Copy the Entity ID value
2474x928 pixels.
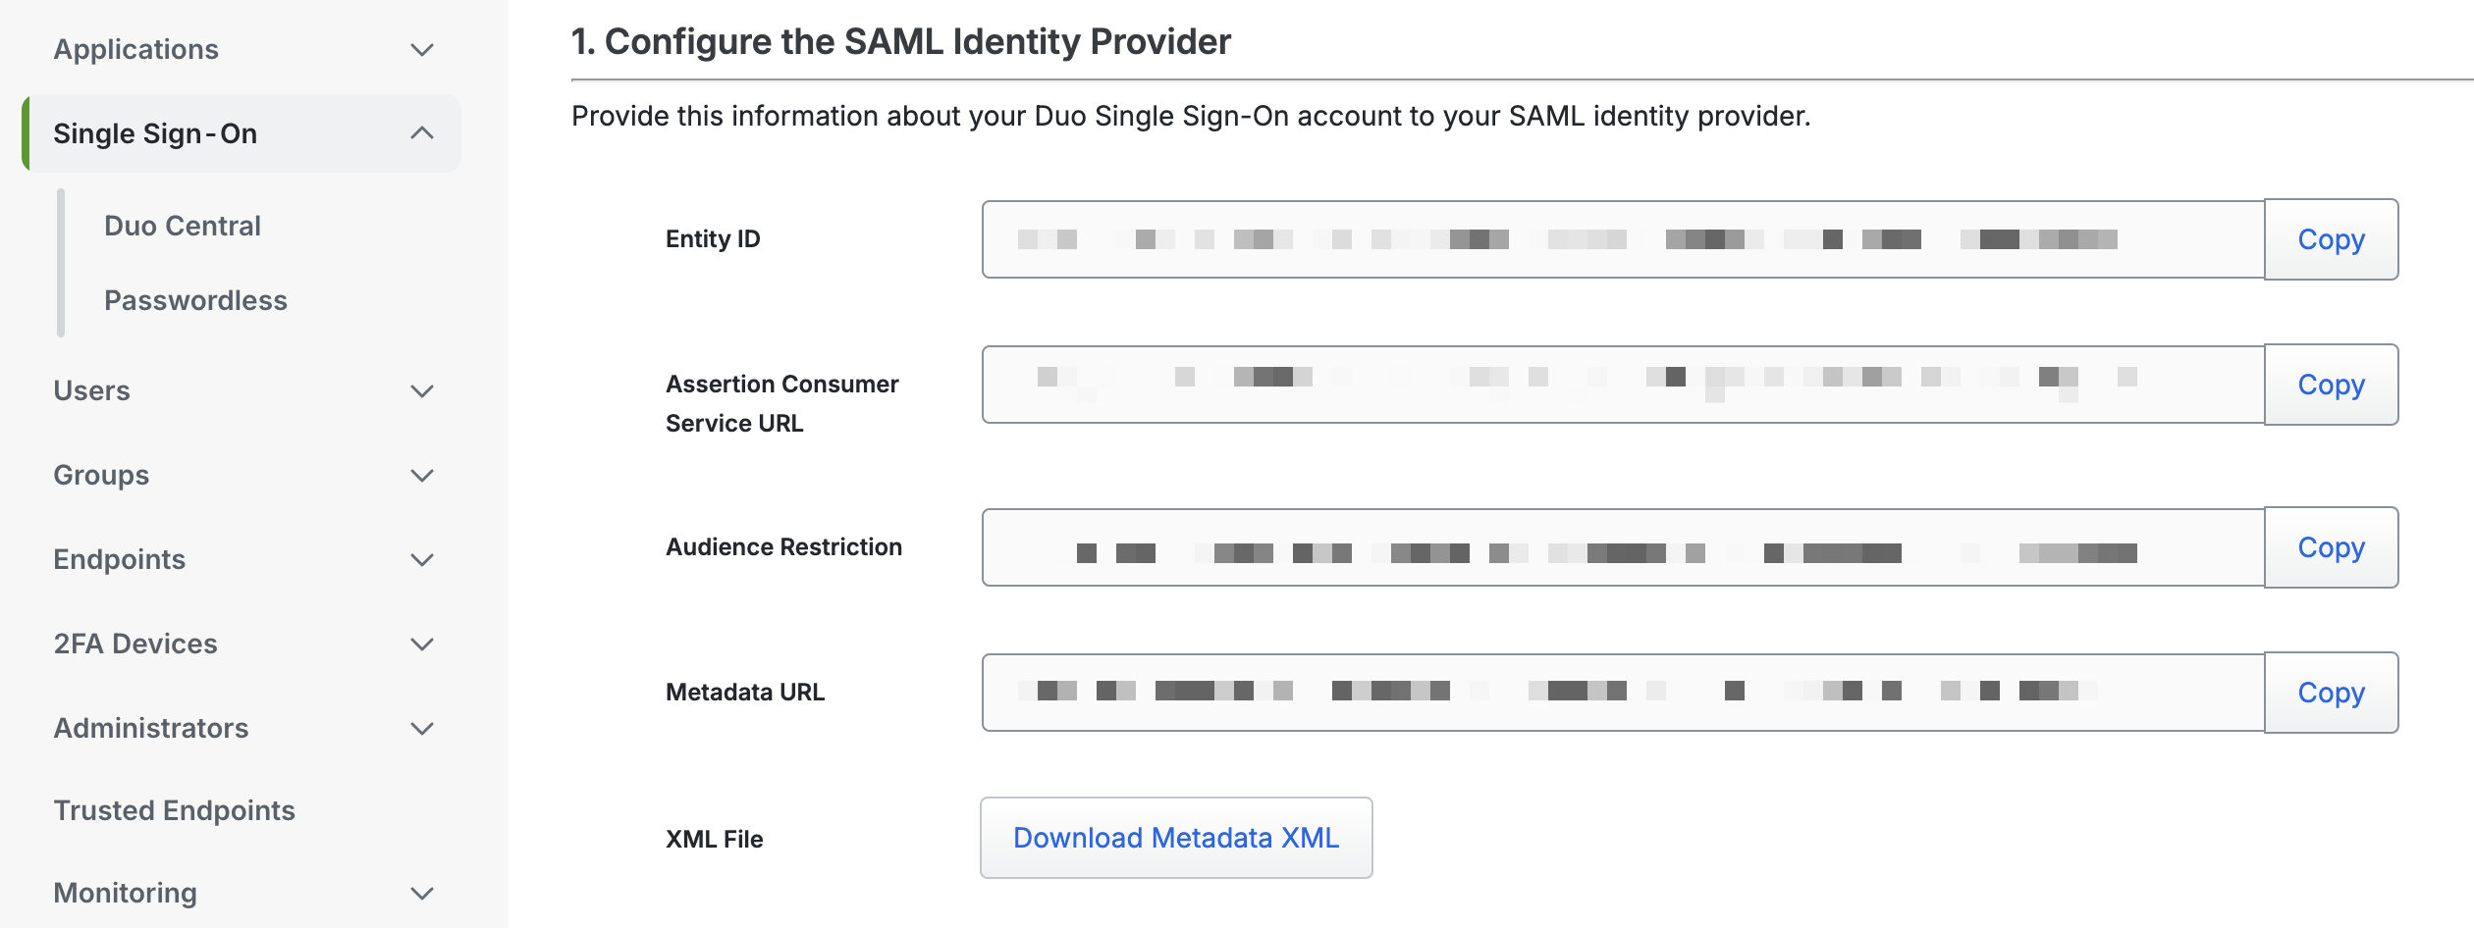pos(2331,239)
